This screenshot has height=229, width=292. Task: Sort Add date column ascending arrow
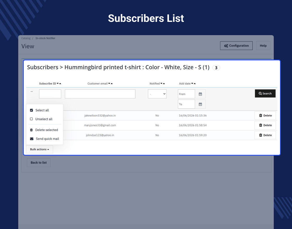click(x=195, y=84)
